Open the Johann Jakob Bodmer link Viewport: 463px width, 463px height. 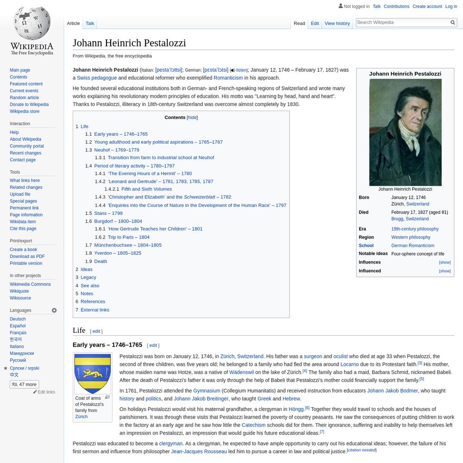point(393,391)
